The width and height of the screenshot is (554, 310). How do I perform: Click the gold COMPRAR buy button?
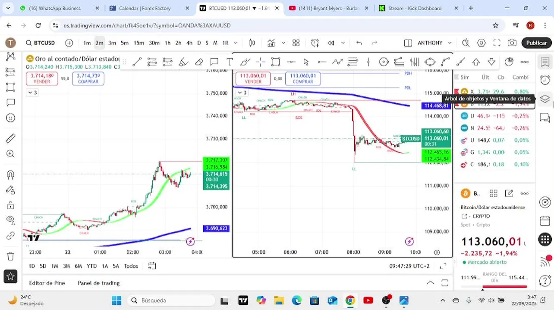pos(88,78)
